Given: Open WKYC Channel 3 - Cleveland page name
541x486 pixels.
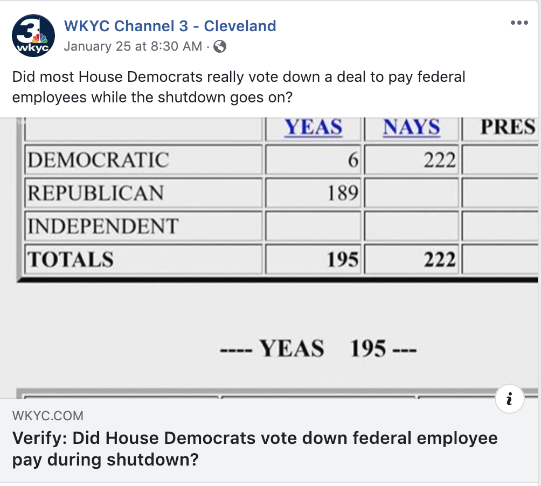Looking at the screenshot, I should (170, 26).
